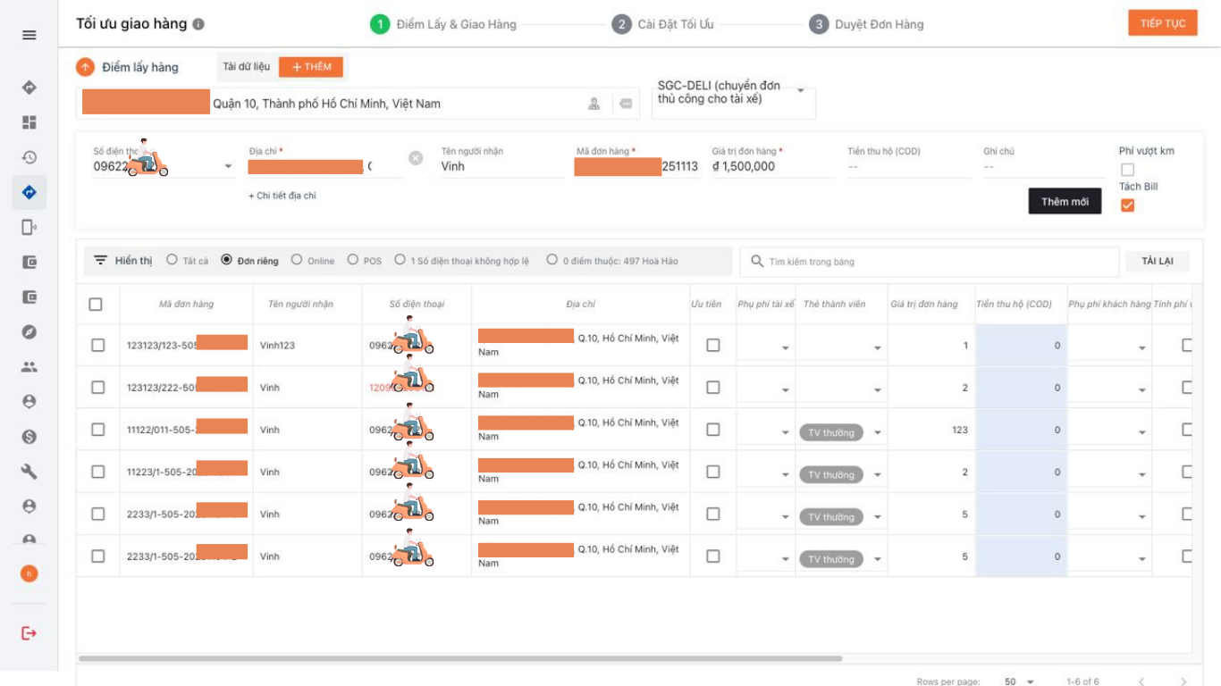
Task: Click the red logout icon
Action: [x=29, y=633]
